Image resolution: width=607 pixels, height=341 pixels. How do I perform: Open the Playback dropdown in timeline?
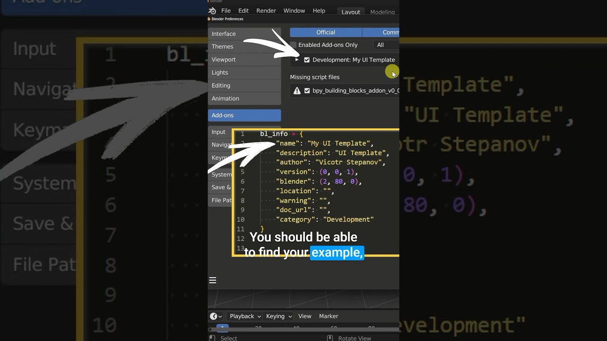coord(245,316)
